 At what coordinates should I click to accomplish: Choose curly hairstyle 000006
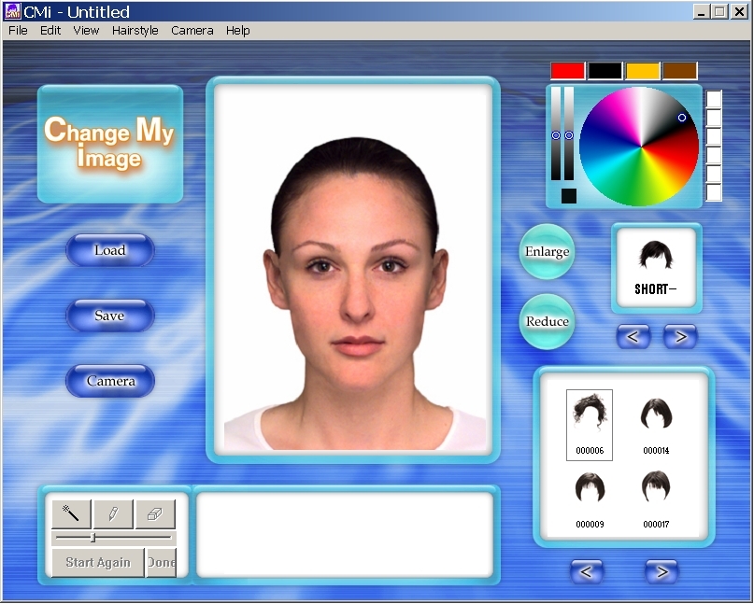pyautogui.click(x=590, y=424)
